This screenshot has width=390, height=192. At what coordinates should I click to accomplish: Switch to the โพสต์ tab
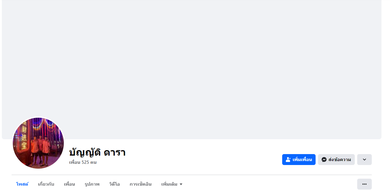point(22,184)
